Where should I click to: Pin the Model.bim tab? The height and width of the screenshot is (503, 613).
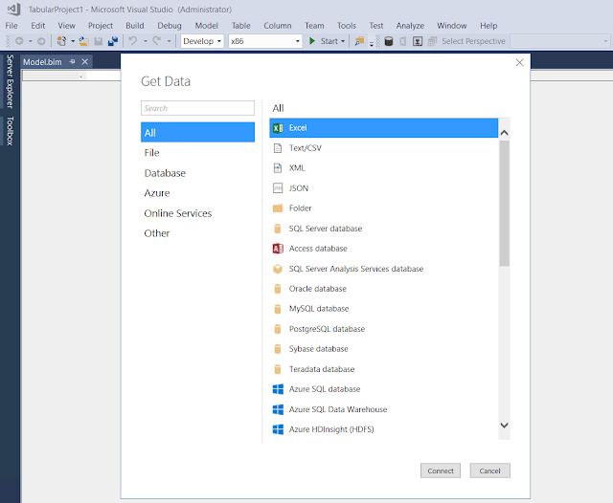[72, 61]
